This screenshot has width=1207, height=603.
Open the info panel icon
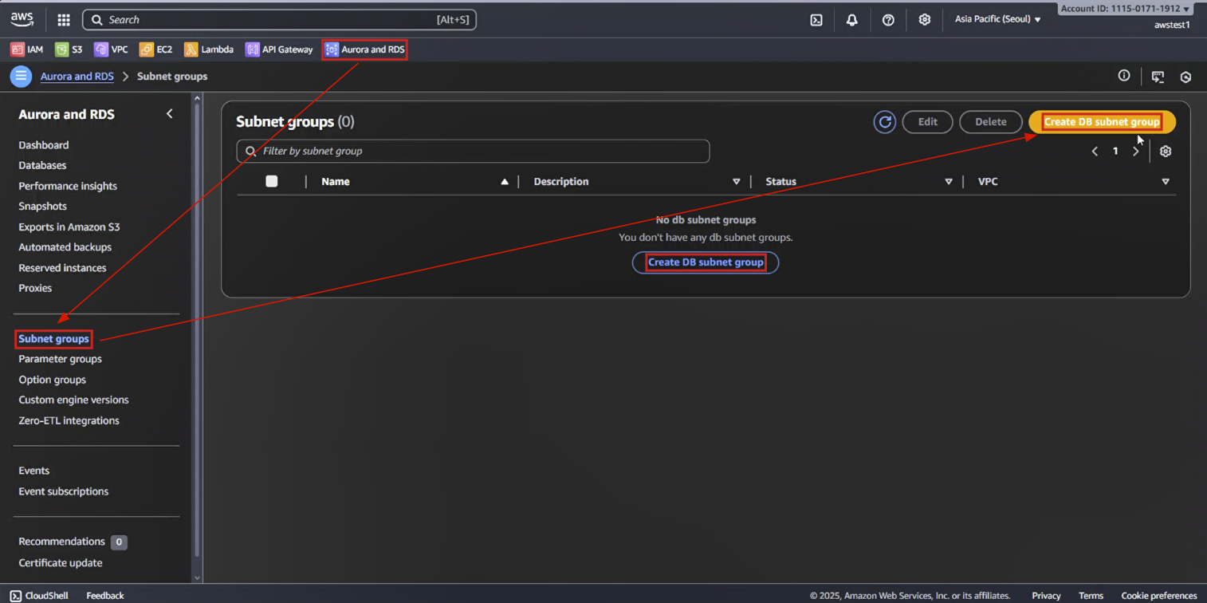pos(1124,76)
